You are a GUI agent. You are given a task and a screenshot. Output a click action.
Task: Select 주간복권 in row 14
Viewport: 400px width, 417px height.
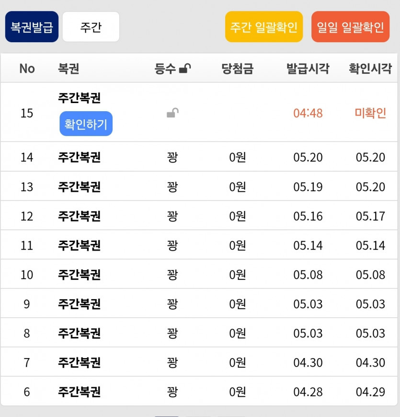pyautogui.click(x=79, y=157)
